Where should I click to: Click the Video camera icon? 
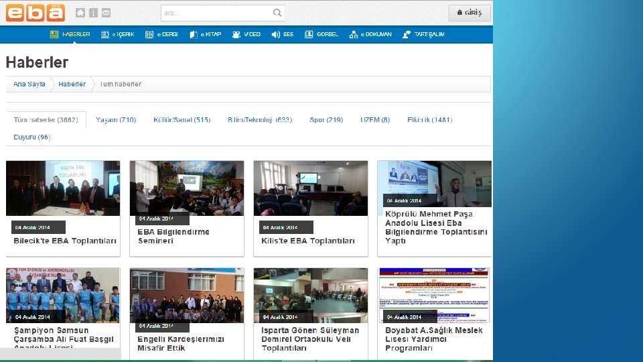tap(236, 34)
